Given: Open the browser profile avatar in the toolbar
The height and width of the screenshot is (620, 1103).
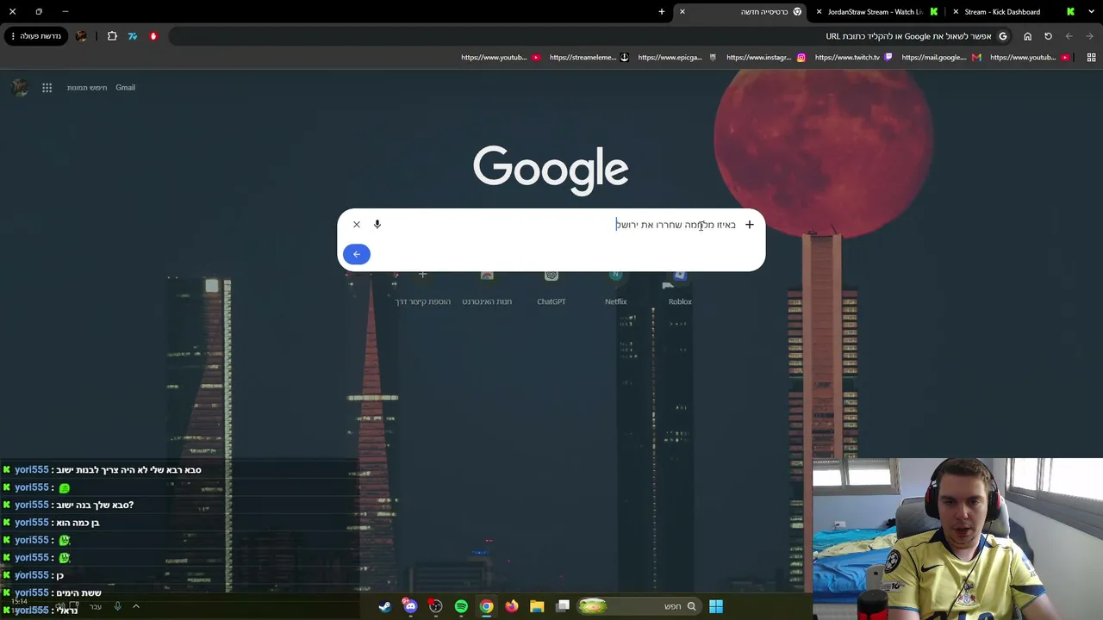Looking at the screenshot, I should click(81, 36).
